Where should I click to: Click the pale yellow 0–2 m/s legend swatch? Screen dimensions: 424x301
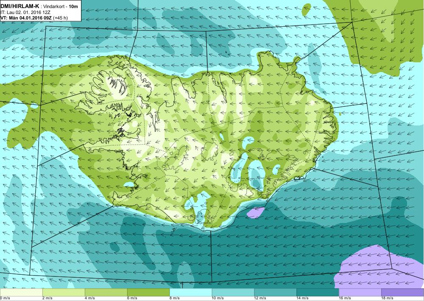[21, 293]
